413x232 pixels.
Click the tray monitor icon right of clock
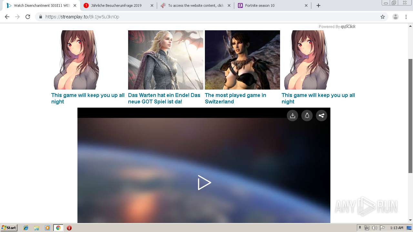pos(409,228)
